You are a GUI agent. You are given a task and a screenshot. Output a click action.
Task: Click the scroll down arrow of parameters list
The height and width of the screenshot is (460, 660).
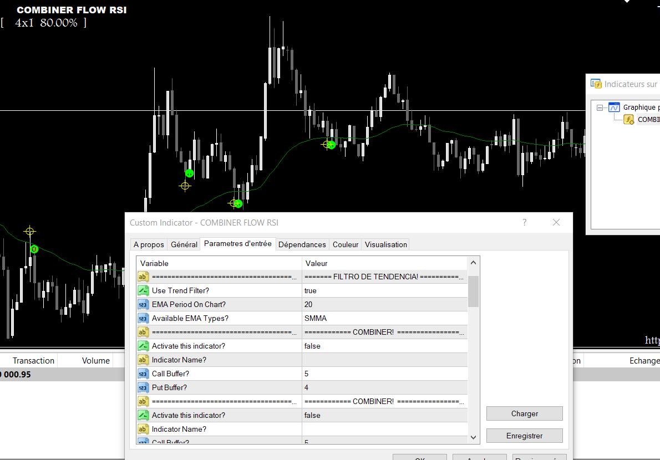[473, 437]
